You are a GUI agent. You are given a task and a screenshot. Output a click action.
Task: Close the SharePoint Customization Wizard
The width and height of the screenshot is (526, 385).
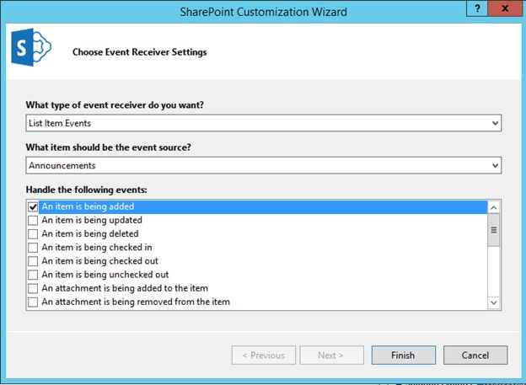click(505, 8)
